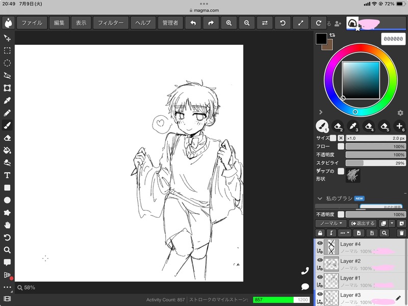
Task: Select the Eraser tool in left toolbar
Action: 7,138
